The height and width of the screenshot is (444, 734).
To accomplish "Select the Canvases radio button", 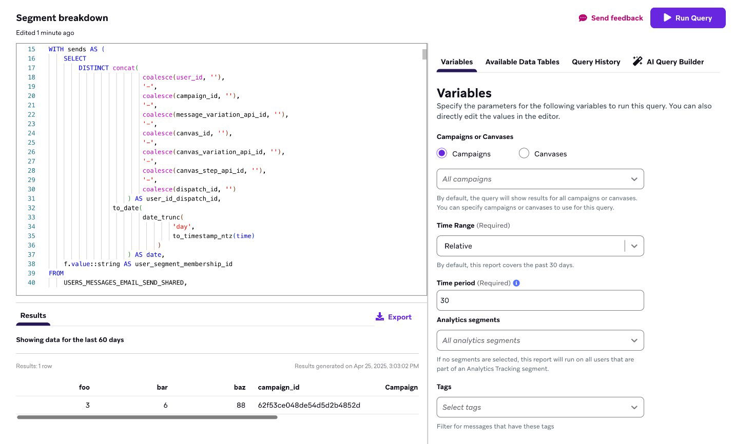I will coord(524,153).
